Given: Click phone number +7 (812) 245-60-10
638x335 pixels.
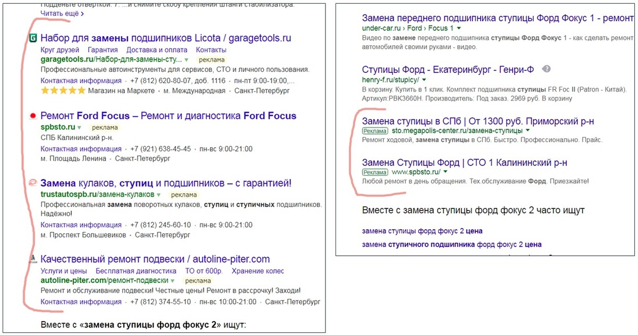Looking at the screenshot, I should click(x=161, y=225).
